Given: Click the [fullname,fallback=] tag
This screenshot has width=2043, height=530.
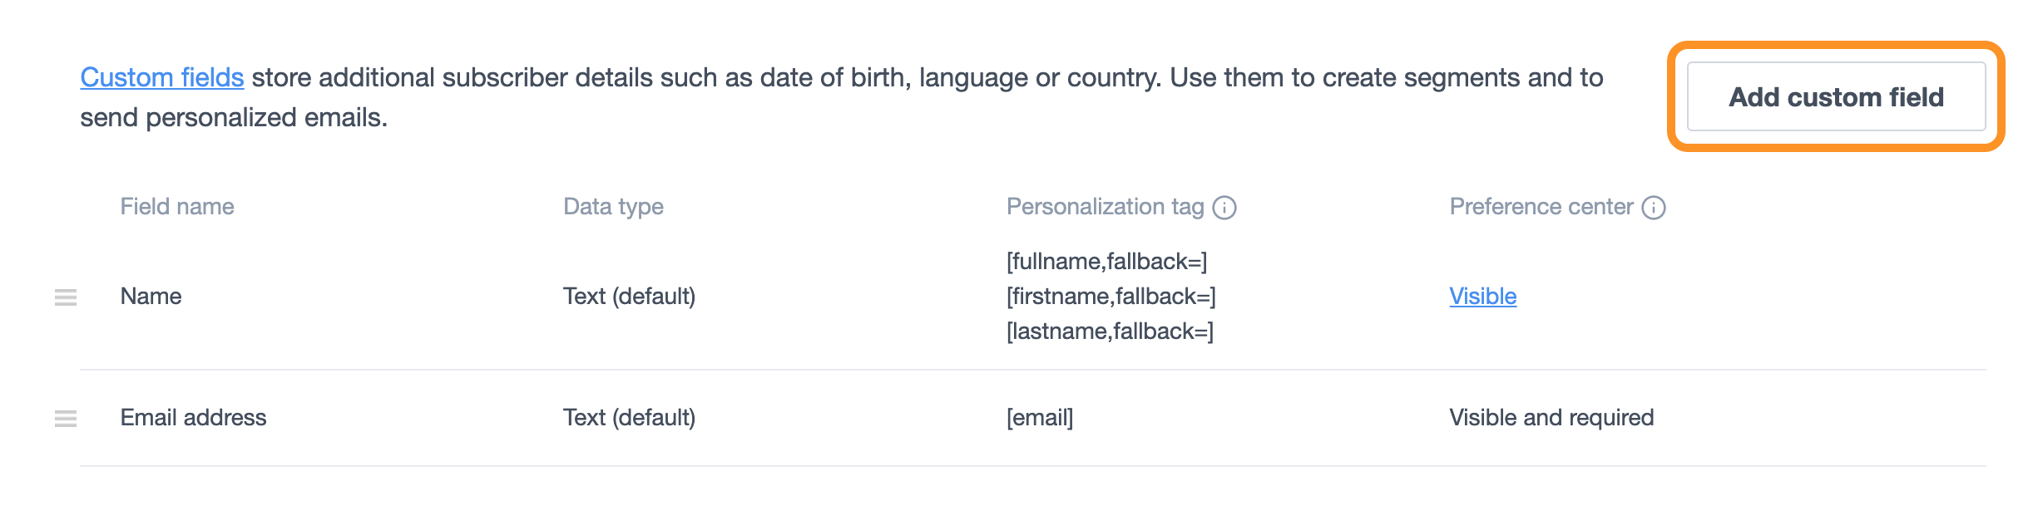Looking at the screenshot, I should point(1106,261).
